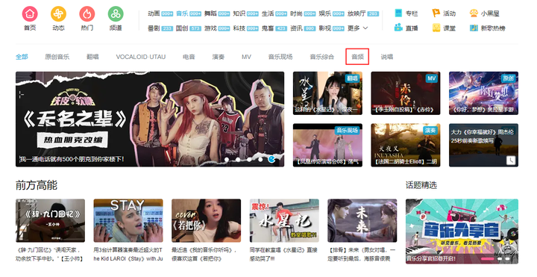Add 周杰伦 video to watch later
537x277 pixels.
(x=511, y=160)
